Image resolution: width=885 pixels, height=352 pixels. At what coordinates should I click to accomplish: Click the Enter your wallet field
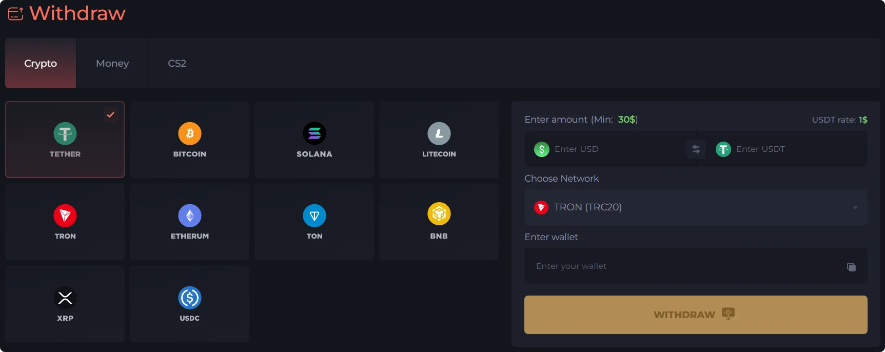click(682, 266)
